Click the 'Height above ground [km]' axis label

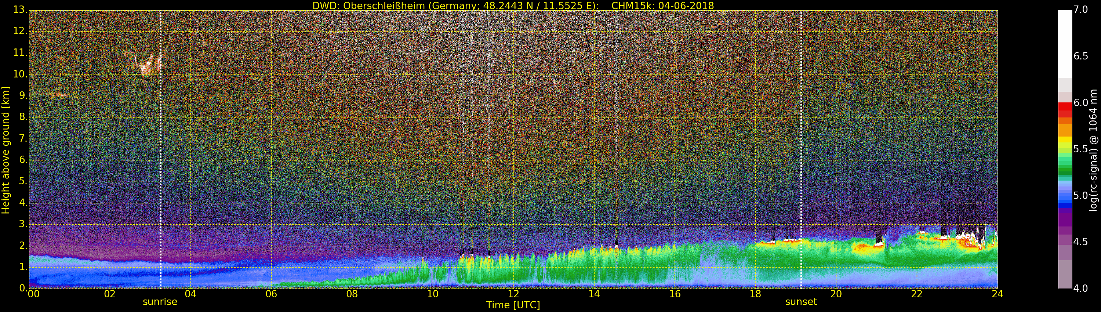[6, 150]
